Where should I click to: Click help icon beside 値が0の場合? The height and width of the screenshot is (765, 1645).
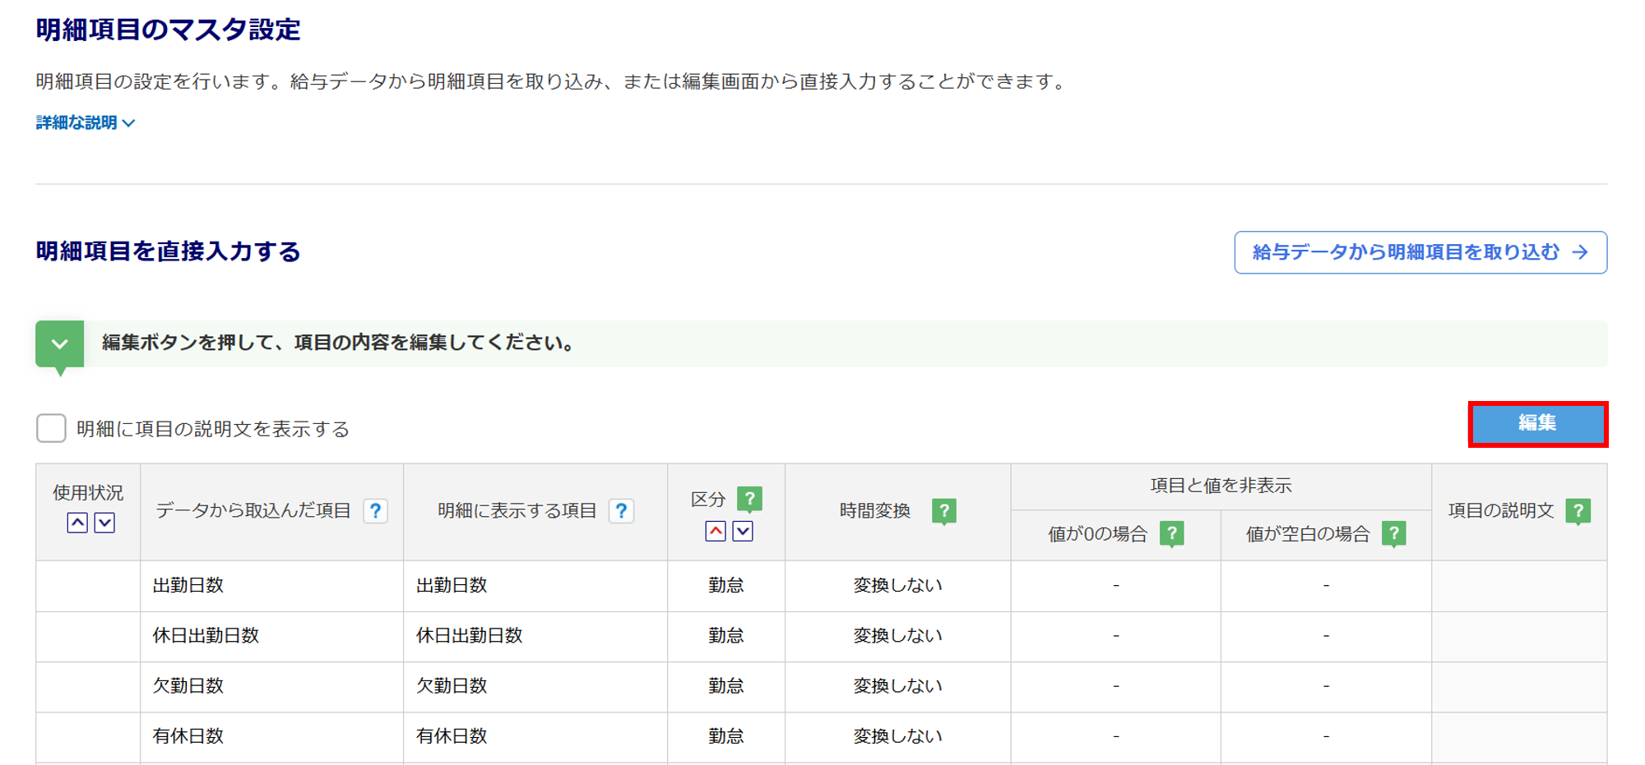pyautogui.click(x=1171, y=534)
